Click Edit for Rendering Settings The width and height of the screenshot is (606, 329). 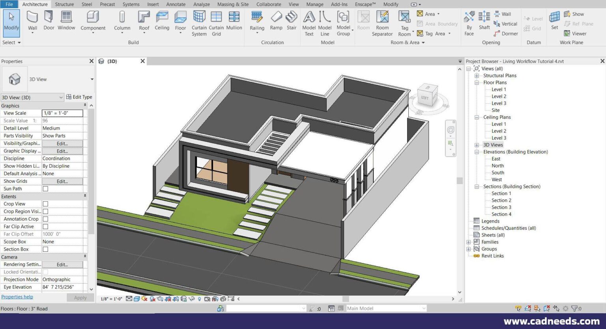[x=62, y=264]
